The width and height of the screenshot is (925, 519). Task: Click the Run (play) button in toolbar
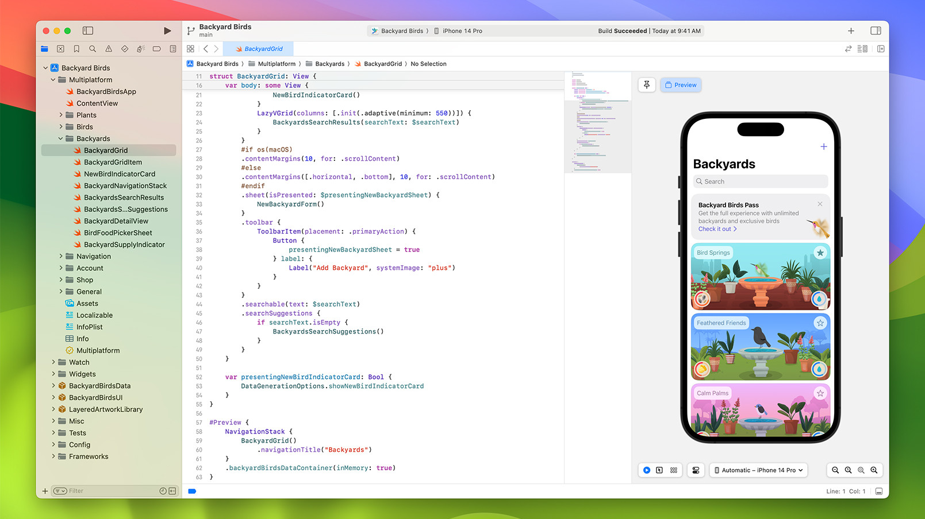(x=167, y=31)
